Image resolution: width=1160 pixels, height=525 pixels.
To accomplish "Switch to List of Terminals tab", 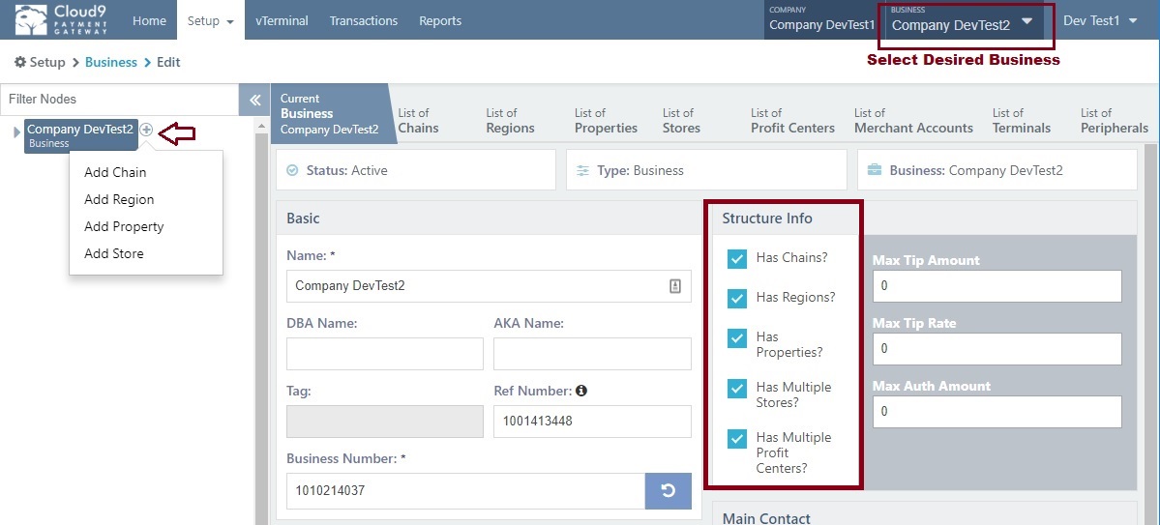I will (1022, 121).
